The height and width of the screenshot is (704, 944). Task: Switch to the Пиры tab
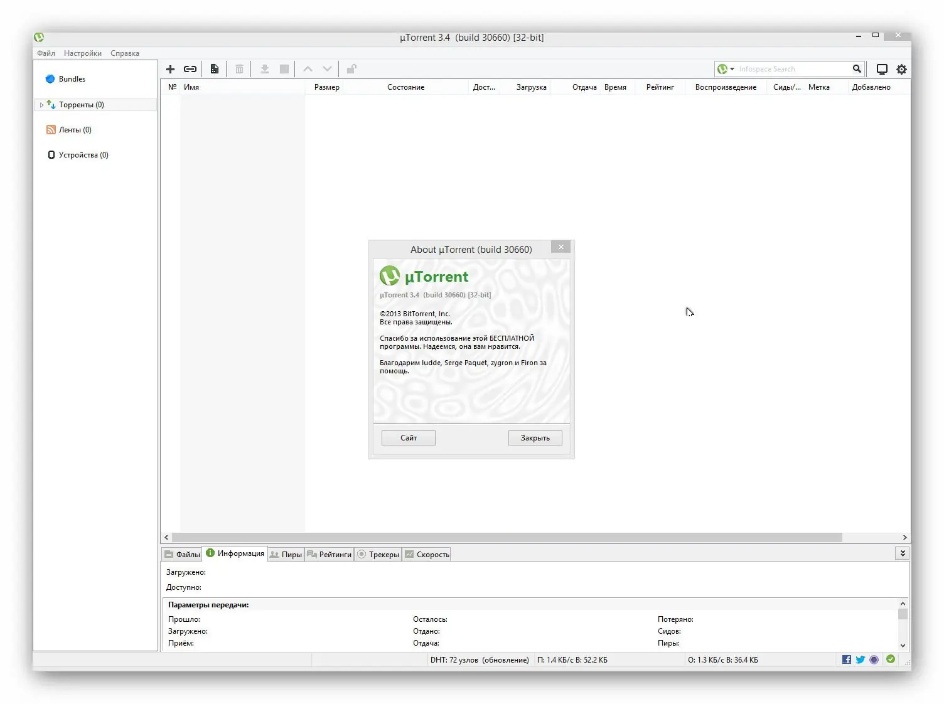coord(286,554)
